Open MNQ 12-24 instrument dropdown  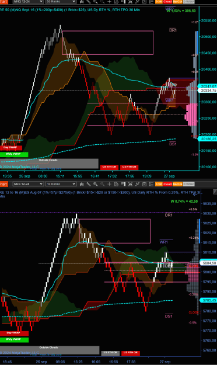pos(28,2)
